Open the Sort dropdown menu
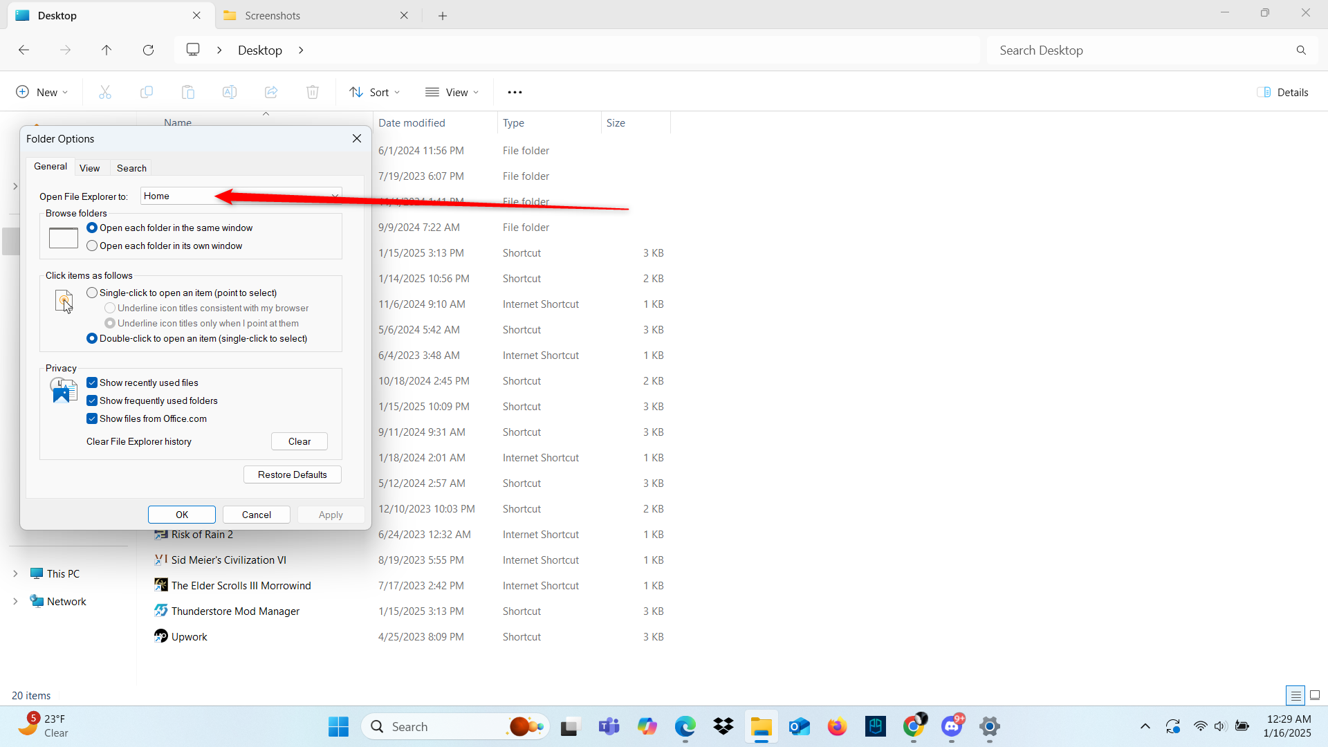This screenshot has width=1328, height=747. [375, 92]
